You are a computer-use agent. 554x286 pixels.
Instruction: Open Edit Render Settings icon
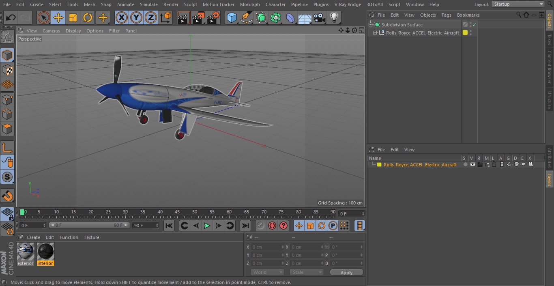tap(213, 17)
